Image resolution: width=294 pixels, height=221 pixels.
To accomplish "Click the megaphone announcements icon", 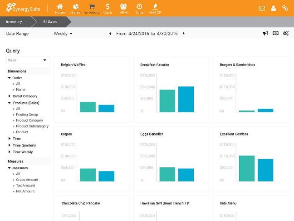I will pyautogui.click(x=265, y=33).
